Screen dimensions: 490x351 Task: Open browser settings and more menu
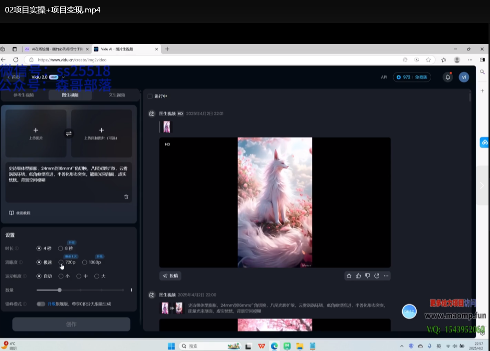tap(470, 60)
